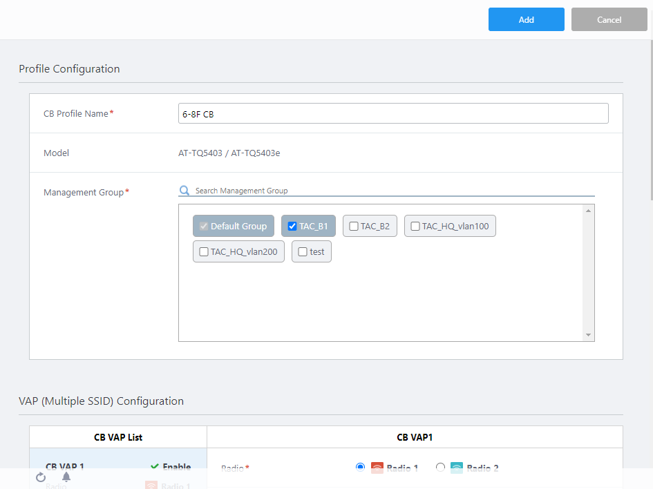Viewport: 653px width, 489px height.
Task: Click the Cancel button
Action: click(609, 20)
